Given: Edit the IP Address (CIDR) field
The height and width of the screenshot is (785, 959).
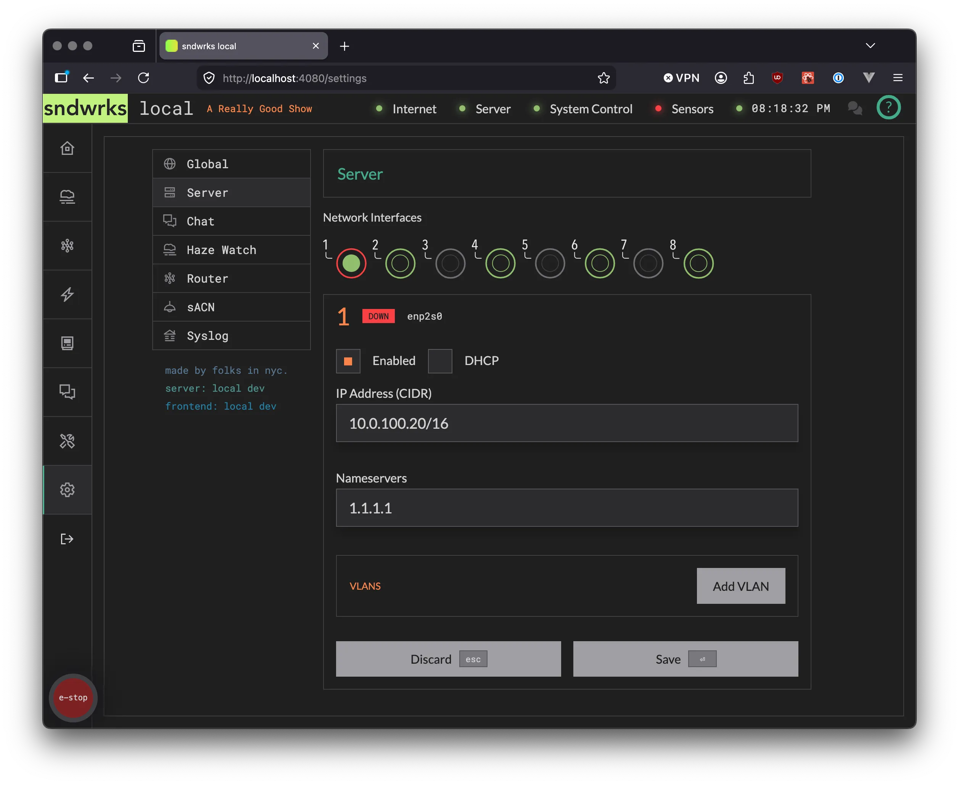Looking at the screenshot, I should pos(567,423).
